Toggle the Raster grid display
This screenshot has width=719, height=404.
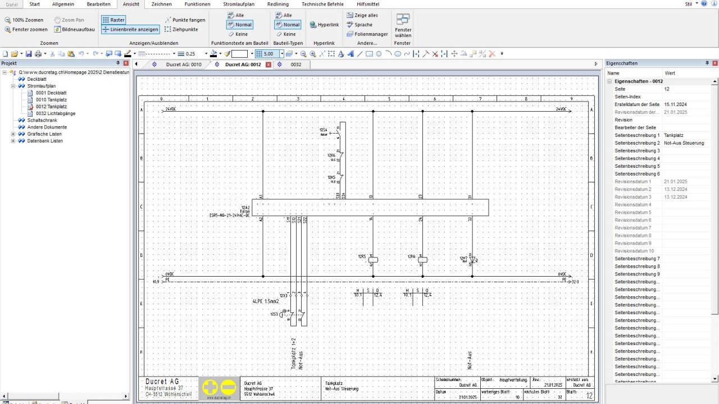click(x=113, y=20)
